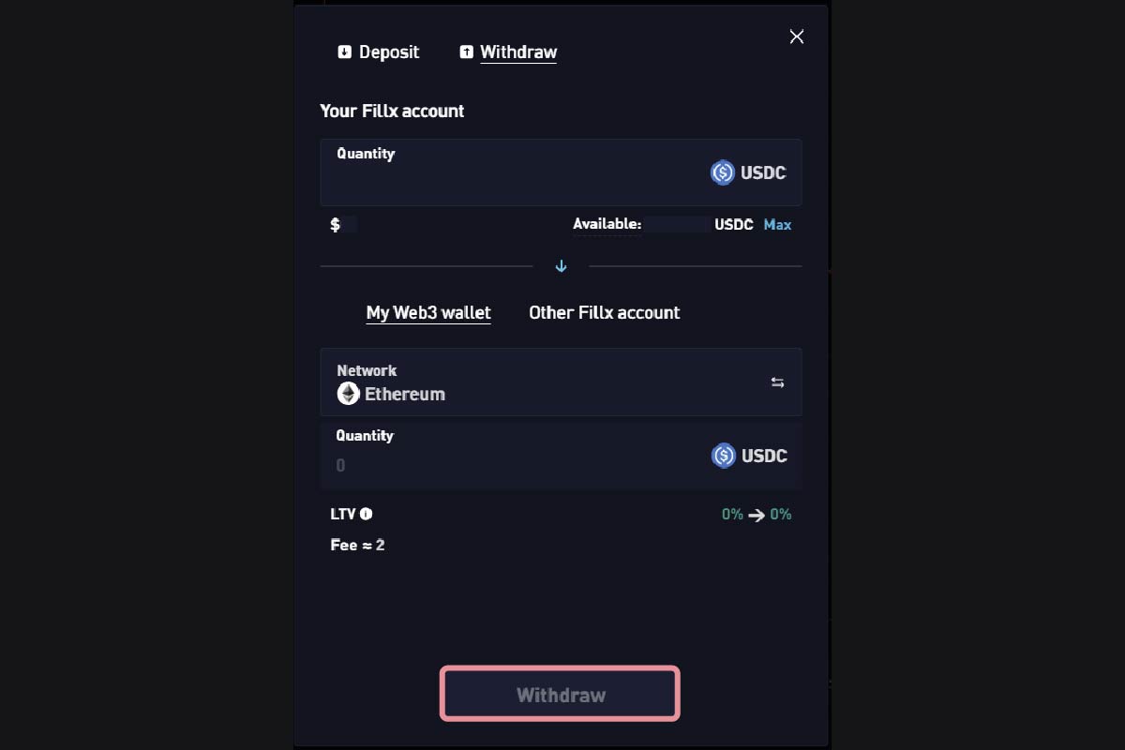Click the Deposit down-arrow icon
Viewport: 1125px width, 750px height.
tap(345, 52)
